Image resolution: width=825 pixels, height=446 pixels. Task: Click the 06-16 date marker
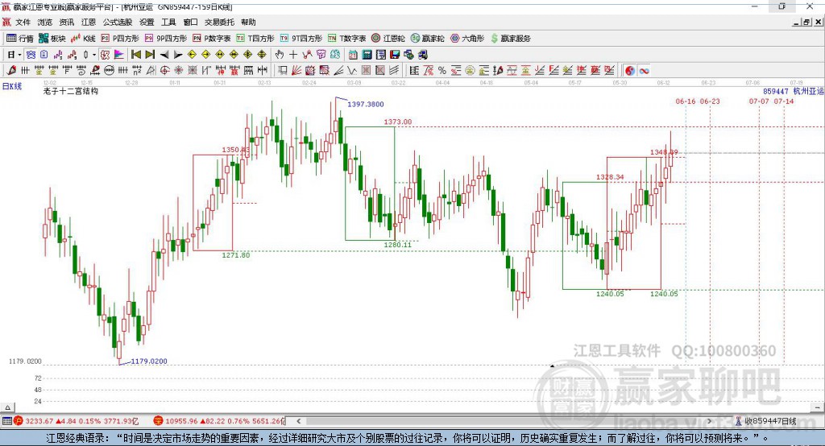point(686,101)
